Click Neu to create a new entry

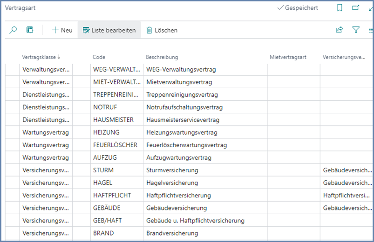pos(62,30)
